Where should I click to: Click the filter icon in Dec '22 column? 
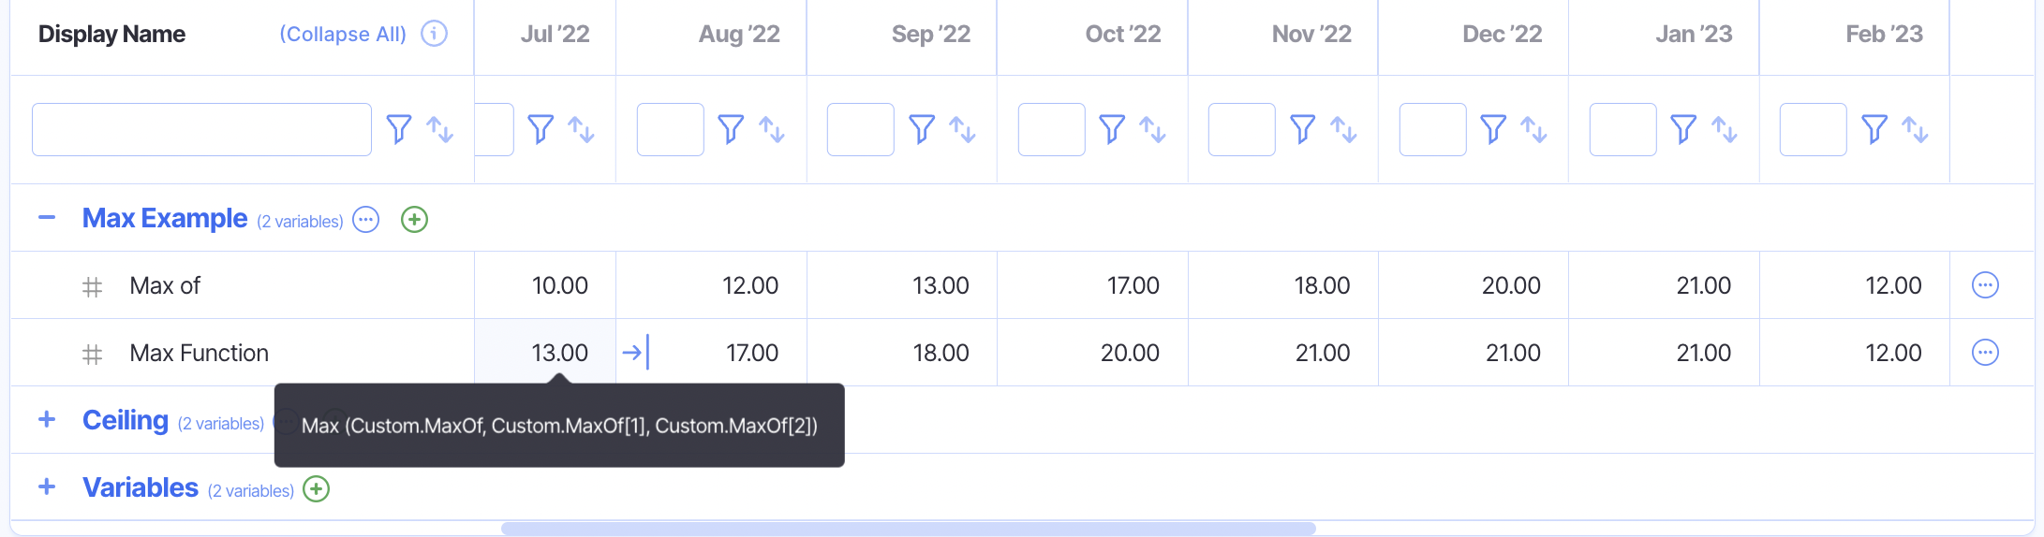coord(1493,129)
